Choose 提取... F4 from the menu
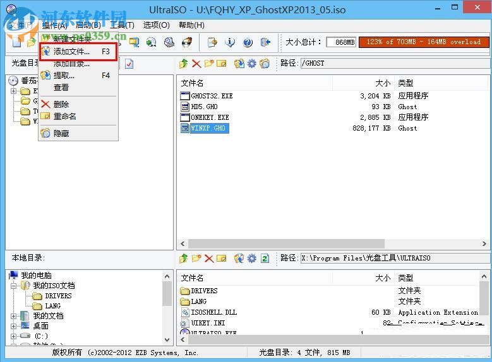The width and height of the screenshot is (492, 362). pyautogui.click(x=78, y=76)
